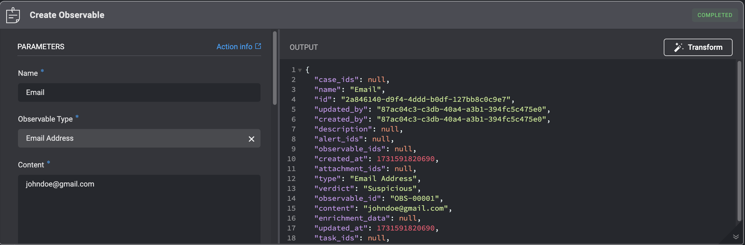Click the parameters panel scrollbar
745x245 pixels.
coord(274,68)
